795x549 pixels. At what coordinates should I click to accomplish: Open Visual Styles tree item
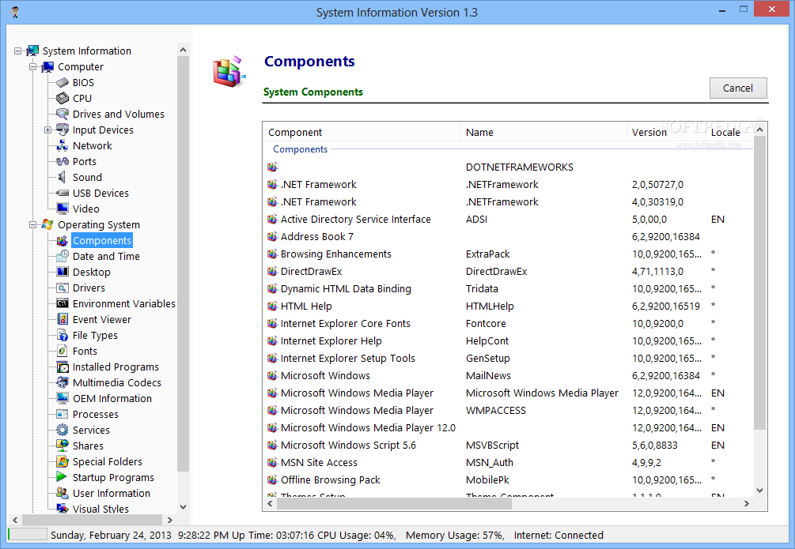coord(100,509)
